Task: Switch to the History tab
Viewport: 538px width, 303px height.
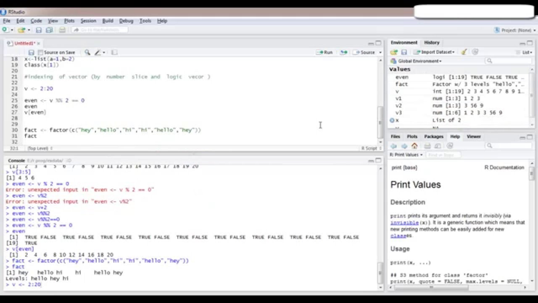Action: (432, 43)
